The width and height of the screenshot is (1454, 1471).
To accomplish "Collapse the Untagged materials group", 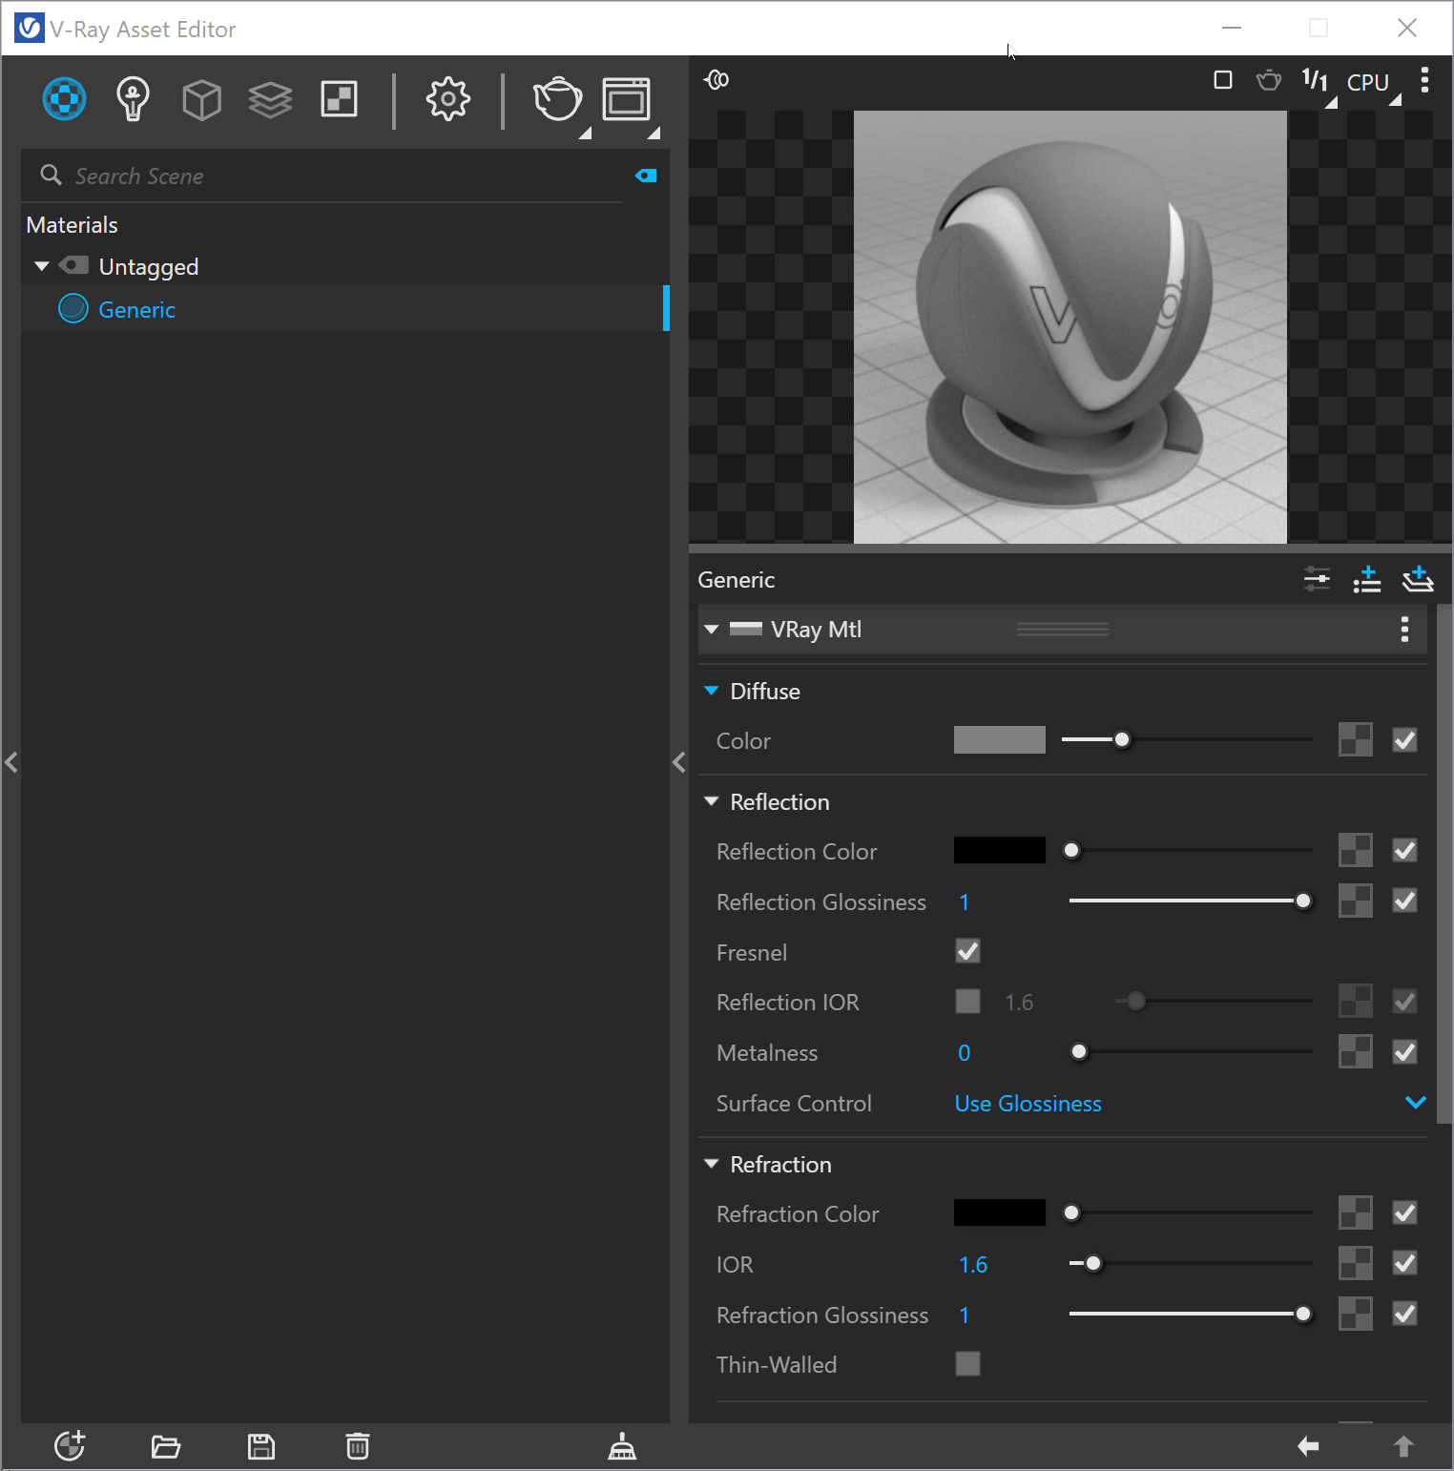I will click(41, 266).
